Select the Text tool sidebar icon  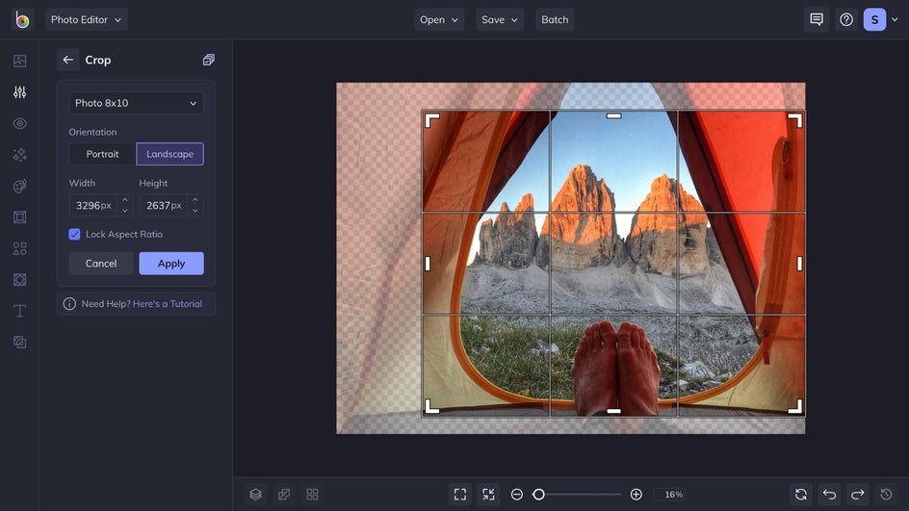tap(19, 311)
